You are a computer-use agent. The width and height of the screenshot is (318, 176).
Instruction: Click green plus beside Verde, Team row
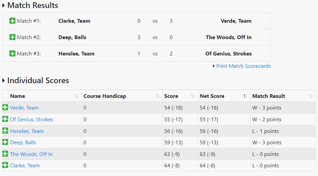tap(5, 108)
